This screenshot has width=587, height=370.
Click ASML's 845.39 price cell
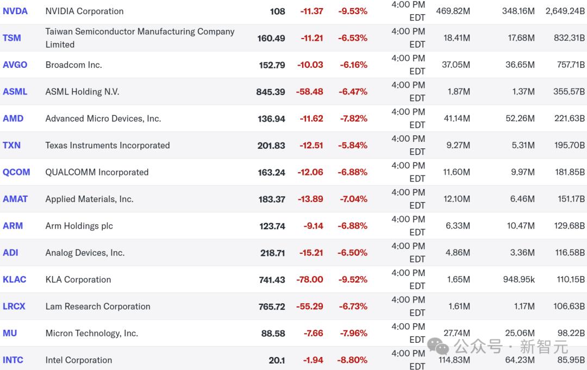click(x=271, y=92)
